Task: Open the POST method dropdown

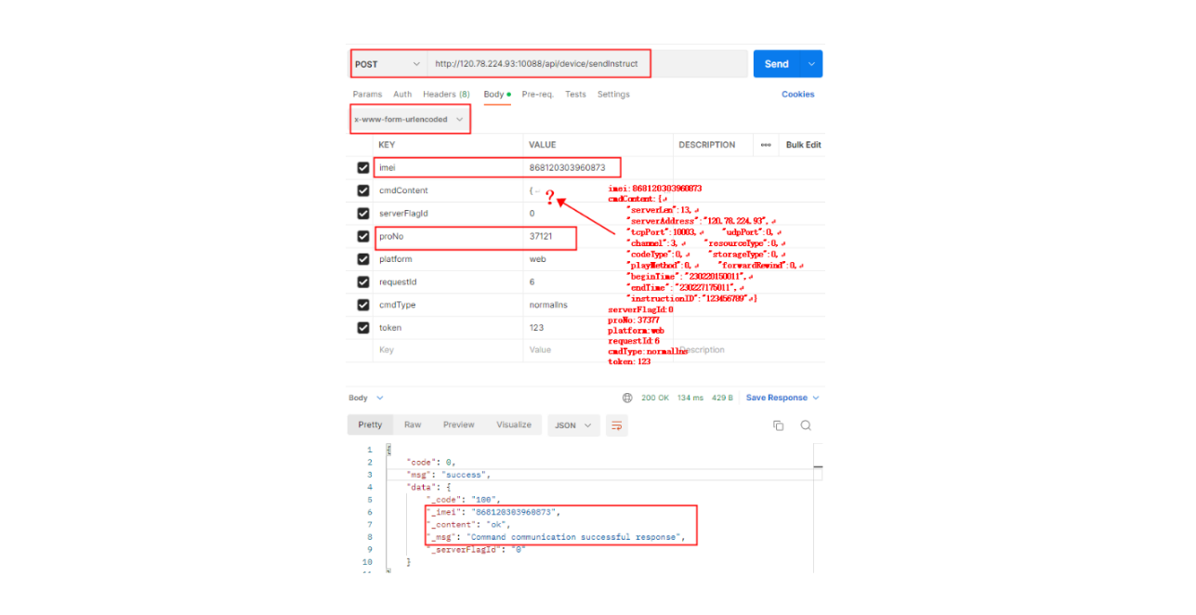Action: (388, 64)
